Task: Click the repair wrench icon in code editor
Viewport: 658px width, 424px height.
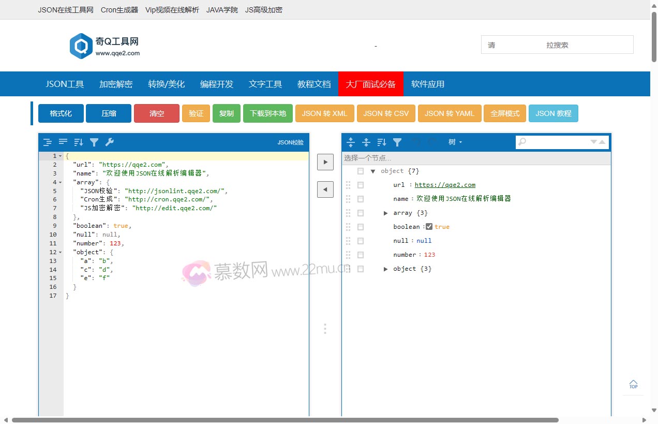Action: (x=109, y=142)
